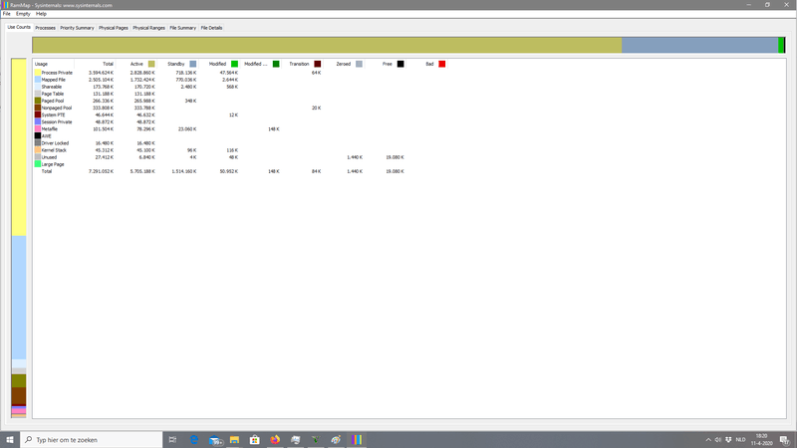Click the Usage column header
Image resolution: width=797 pixels, height=448 pixels.
click(x=54, y=64)
